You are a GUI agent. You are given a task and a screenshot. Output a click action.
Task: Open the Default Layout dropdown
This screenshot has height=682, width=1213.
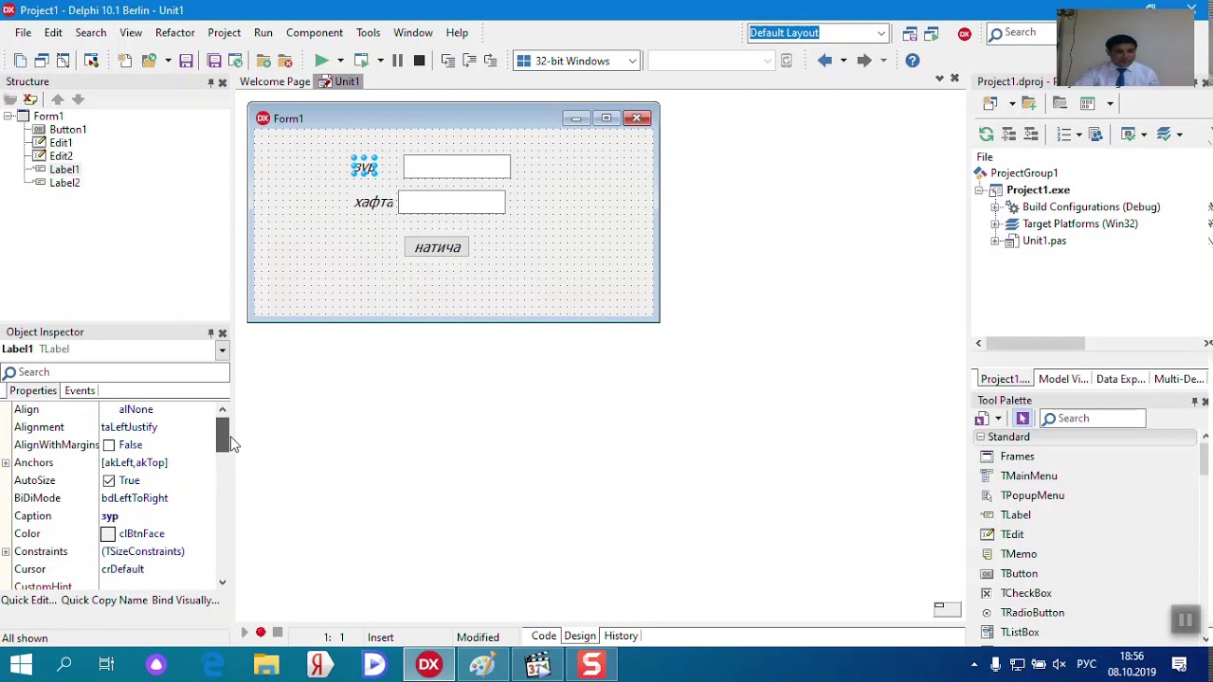click(x=881, y=33)
